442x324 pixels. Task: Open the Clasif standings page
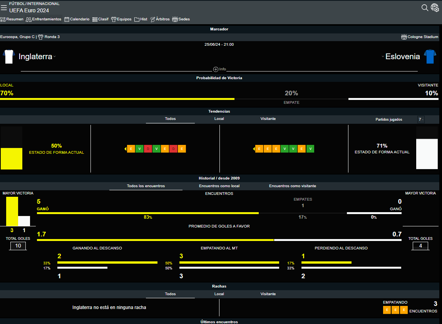[100, 19]
